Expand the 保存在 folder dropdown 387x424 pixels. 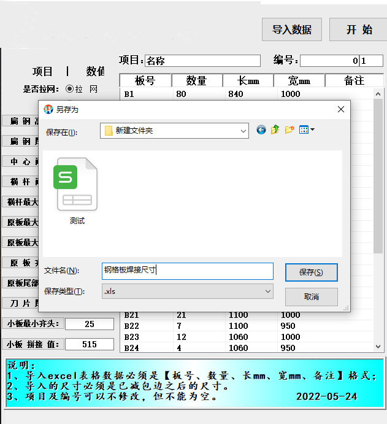click(x=243, y=131)
